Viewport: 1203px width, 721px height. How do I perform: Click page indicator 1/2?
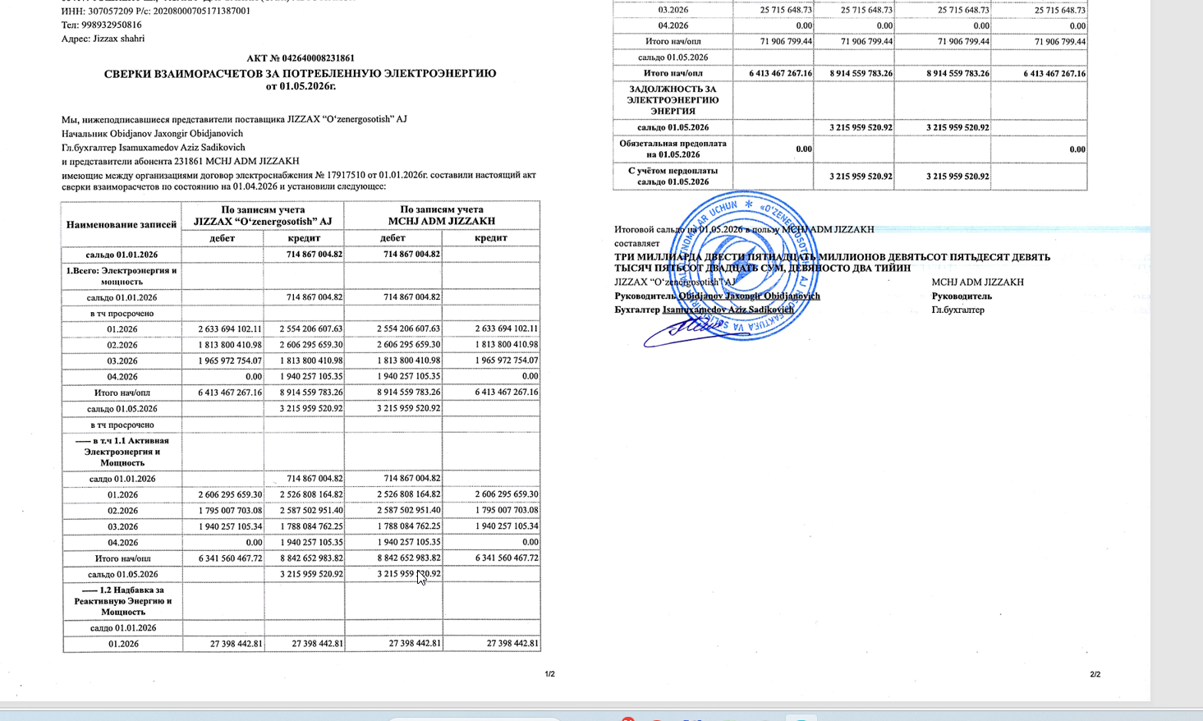click(x=550, y=674)
